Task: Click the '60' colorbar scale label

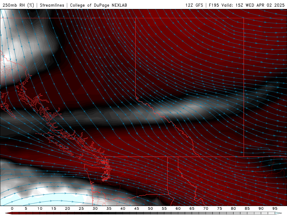Action: pos(178,209)
